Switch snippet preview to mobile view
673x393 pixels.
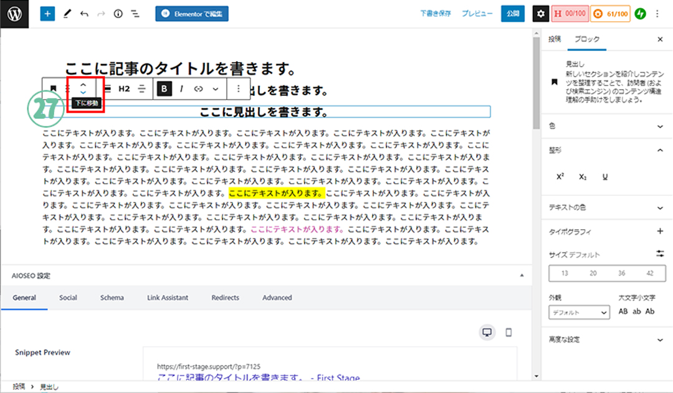[508, 333]
